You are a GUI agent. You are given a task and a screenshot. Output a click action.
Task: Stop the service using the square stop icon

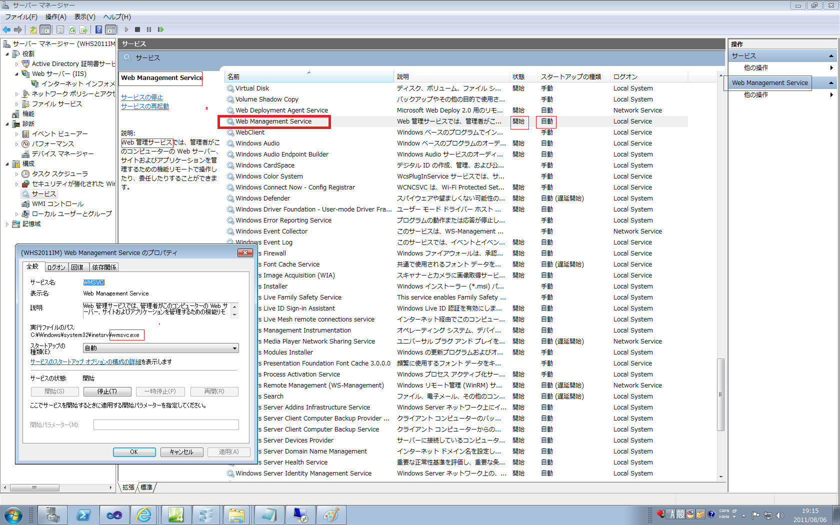point(137,29)
